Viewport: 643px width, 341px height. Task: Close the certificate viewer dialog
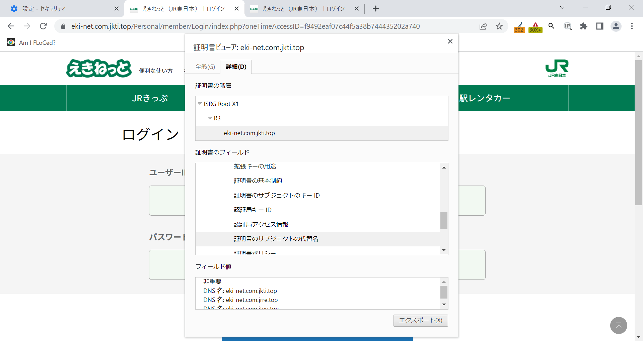(450, 41)
